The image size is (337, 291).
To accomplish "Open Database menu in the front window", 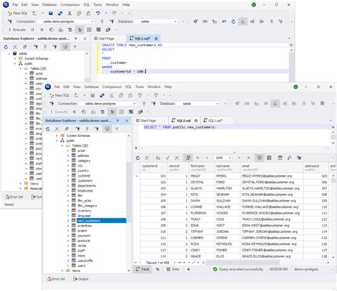I will coord(91,87).
